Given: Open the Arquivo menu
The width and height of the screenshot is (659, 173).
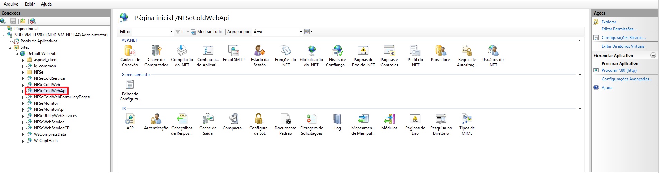Looking at the screenshot, I should pyautogui.click(x=11, y=4).
